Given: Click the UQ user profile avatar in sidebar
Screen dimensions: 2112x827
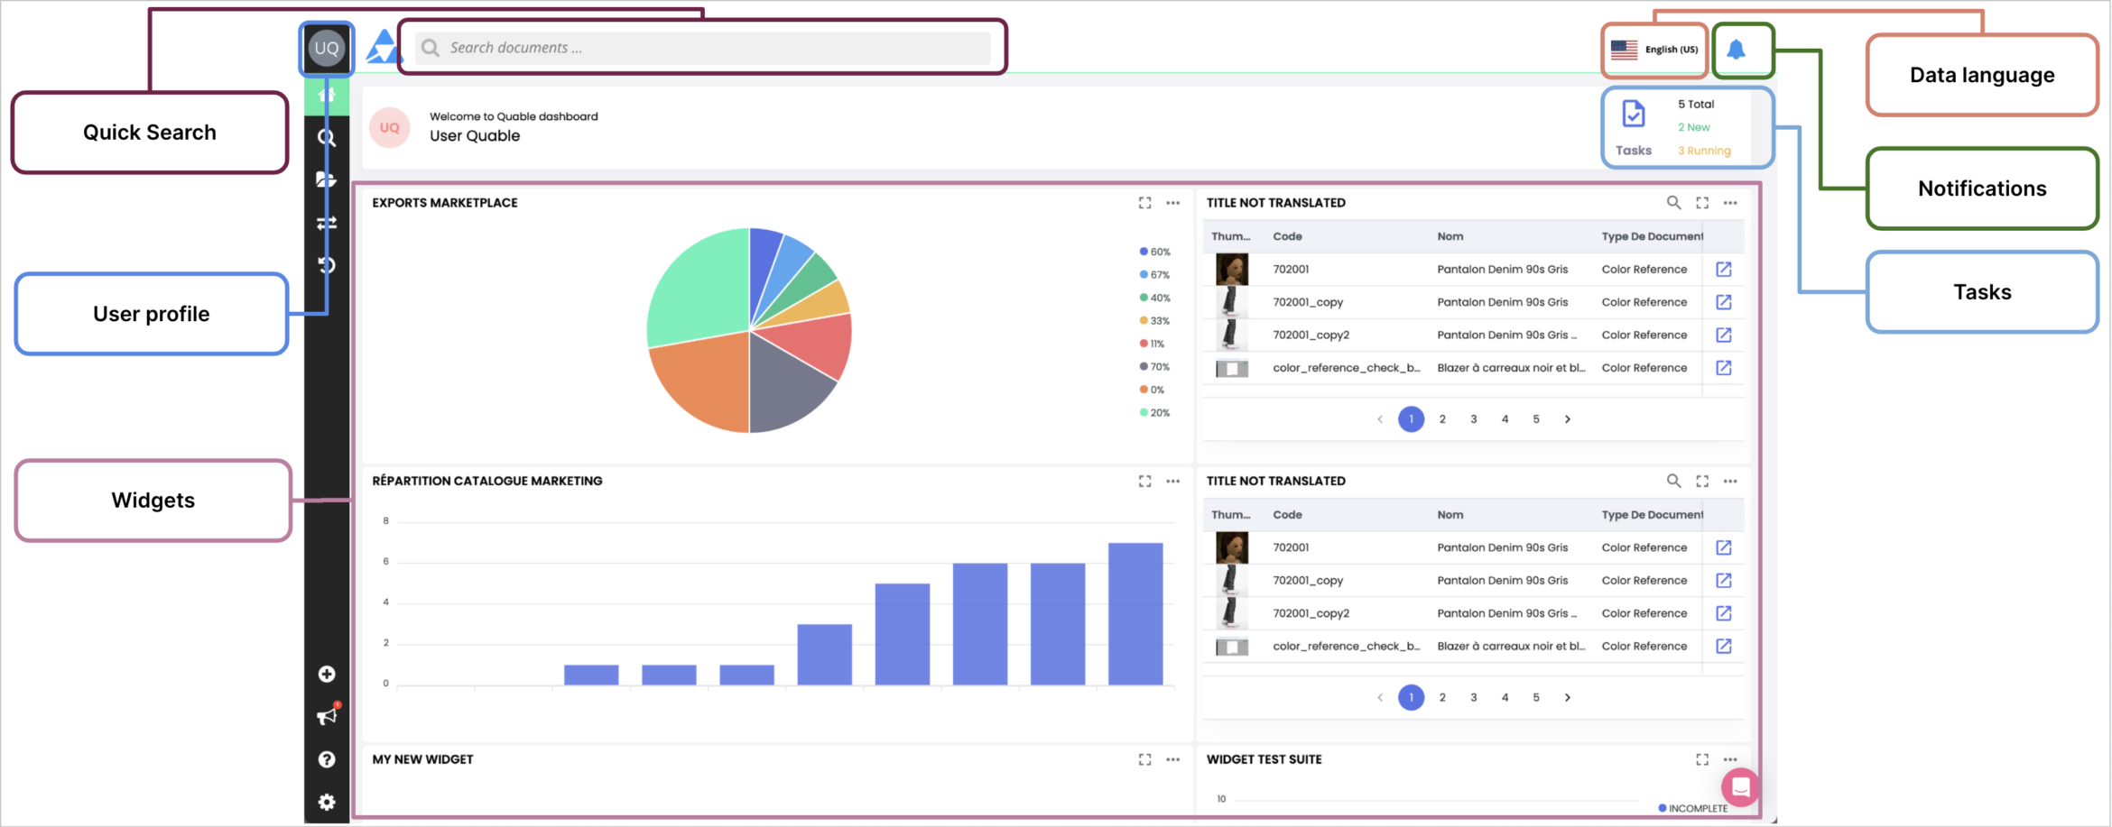Looking at the screenshot, I should [326, 49].
